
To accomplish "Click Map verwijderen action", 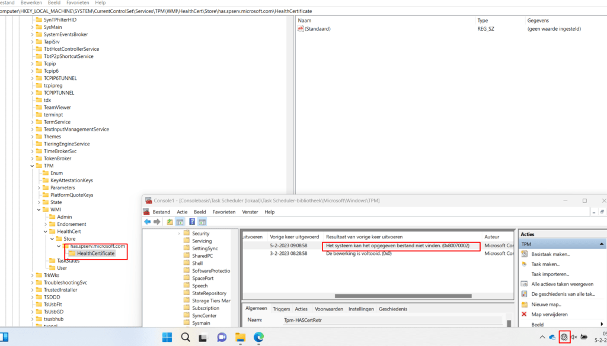I will click(x=550, y=314).
